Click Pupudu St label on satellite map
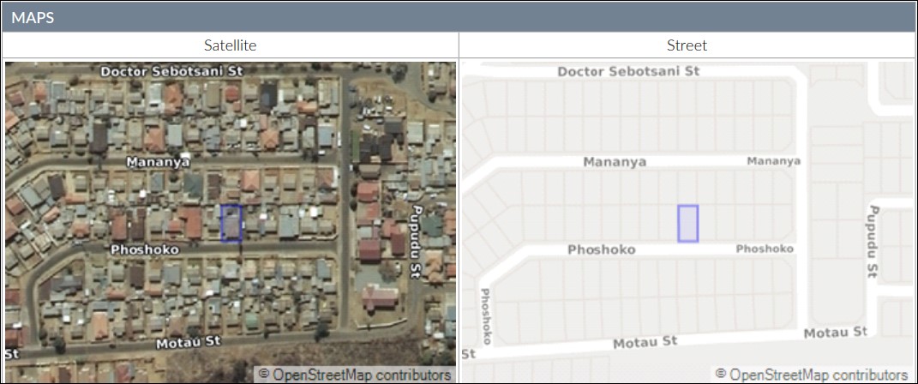Viewport: 918px width, 384px height. pyautogui.click(x=417, y=241)
